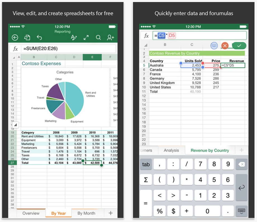Switch to the Overview sheet tab

point(31,213)
